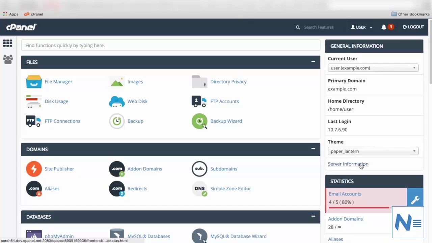Click the Home Directory value /home/user
This screenshot has height=243, width=432.
coord(341,109)
